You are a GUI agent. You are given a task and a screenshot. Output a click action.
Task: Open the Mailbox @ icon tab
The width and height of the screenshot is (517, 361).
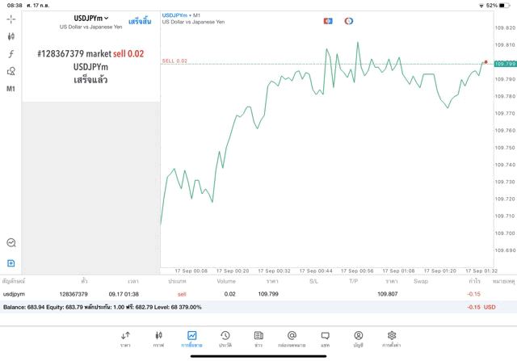point(292,338)
